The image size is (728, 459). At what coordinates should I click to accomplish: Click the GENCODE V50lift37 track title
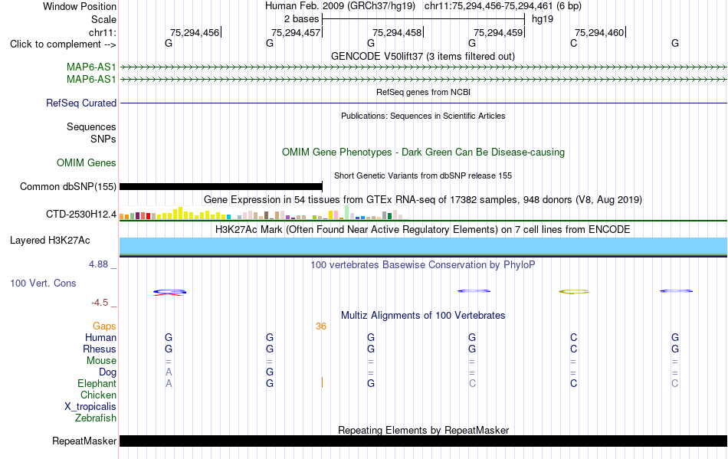coord(422,56)
